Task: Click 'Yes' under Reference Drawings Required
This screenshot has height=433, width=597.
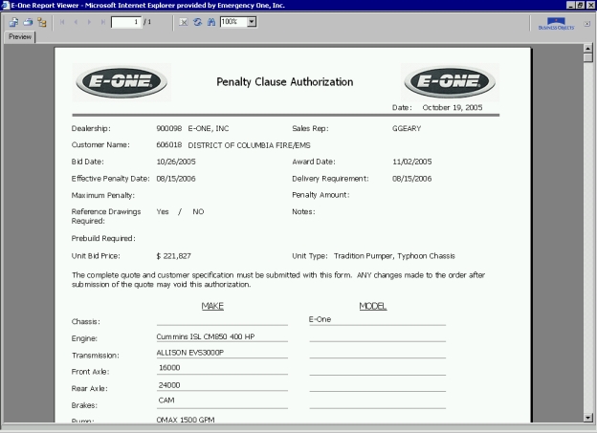Action: point(163,212)
